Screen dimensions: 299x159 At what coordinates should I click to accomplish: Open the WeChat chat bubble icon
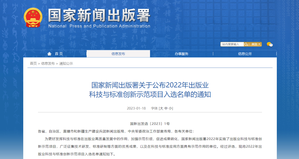pyautogui.click(x=270, y=44)
